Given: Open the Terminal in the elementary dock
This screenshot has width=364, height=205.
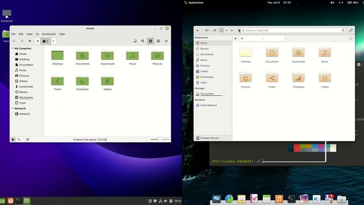Looking at the screenshot, I should [x=291, y=199].
